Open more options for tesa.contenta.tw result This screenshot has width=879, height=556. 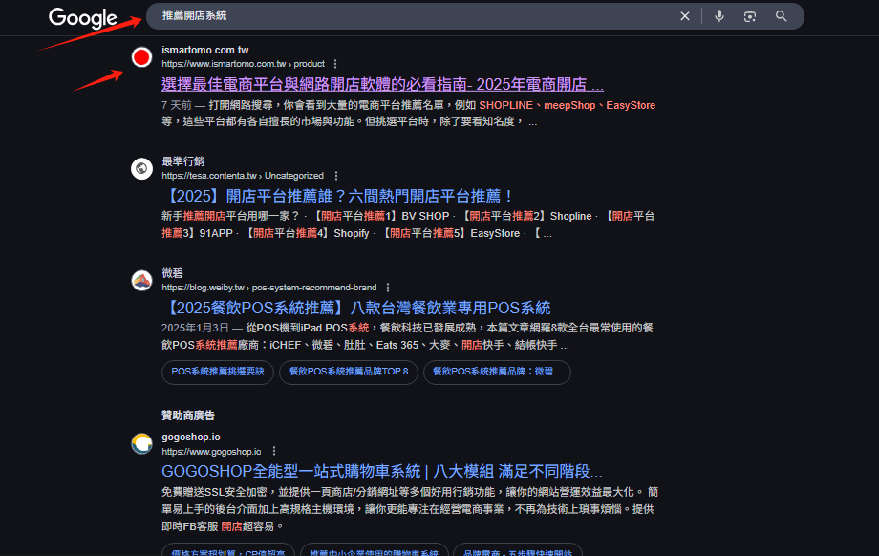(x=335, y=176)
